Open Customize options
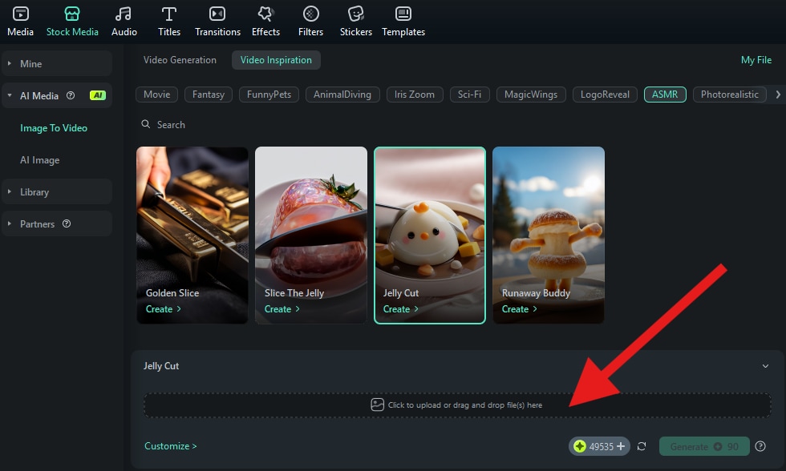The width and height of the screenshot is (786, 471). (170, 446)
